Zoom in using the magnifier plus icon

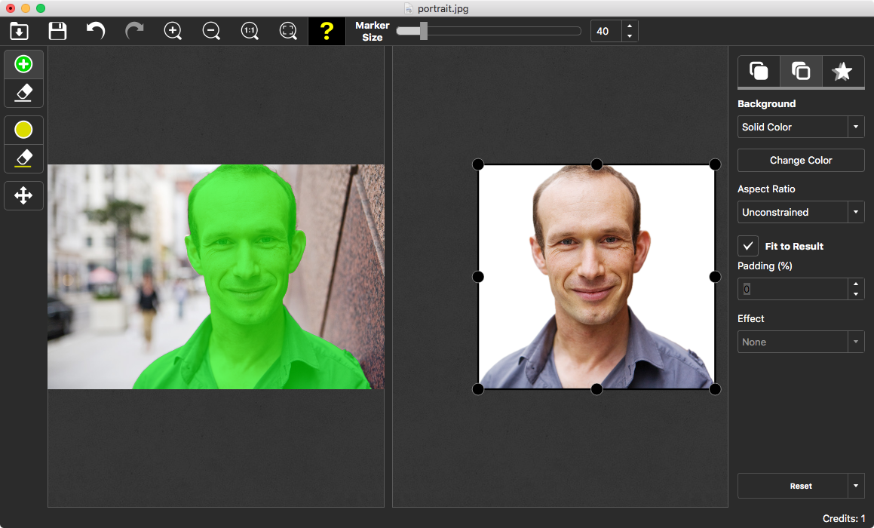pyautogui.click(x=173, y=31)
